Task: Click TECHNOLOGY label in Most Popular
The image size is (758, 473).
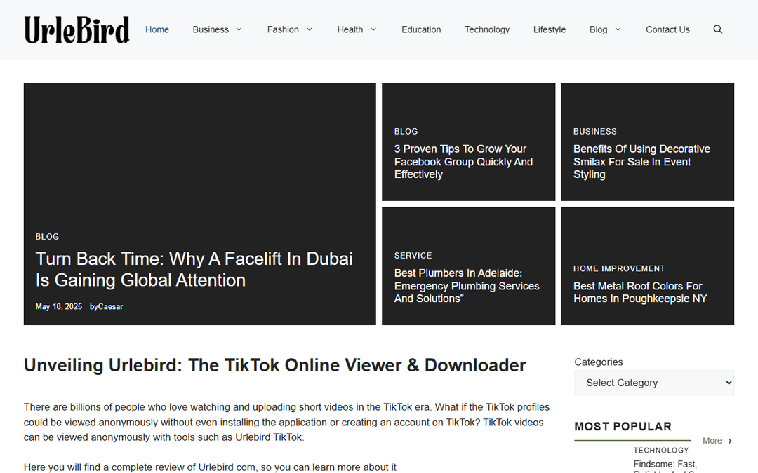Action: (x=661, y=451)
